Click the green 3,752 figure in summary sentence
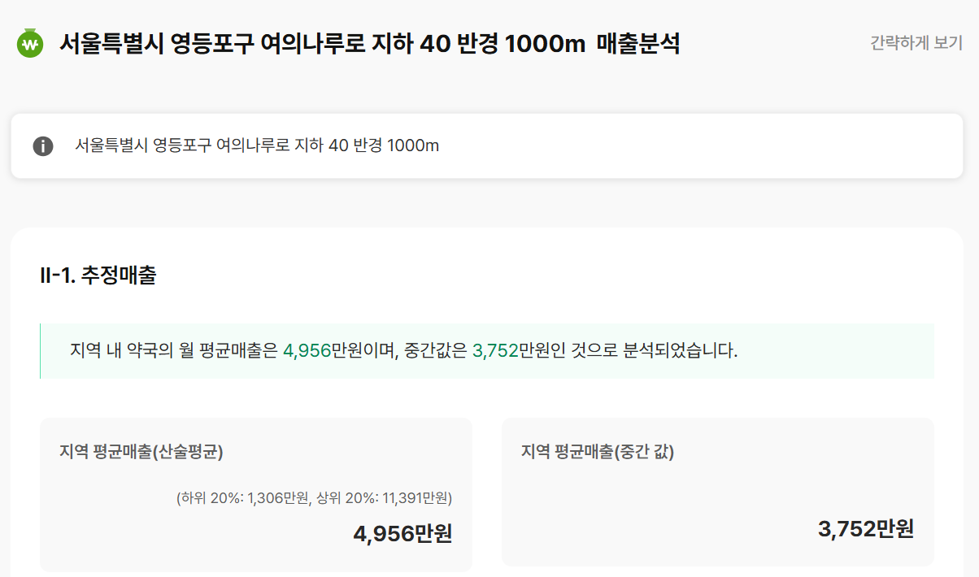 pos(495,351)
